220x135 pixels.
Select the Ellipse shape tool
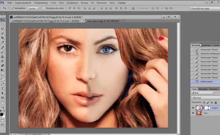point(3,98)
